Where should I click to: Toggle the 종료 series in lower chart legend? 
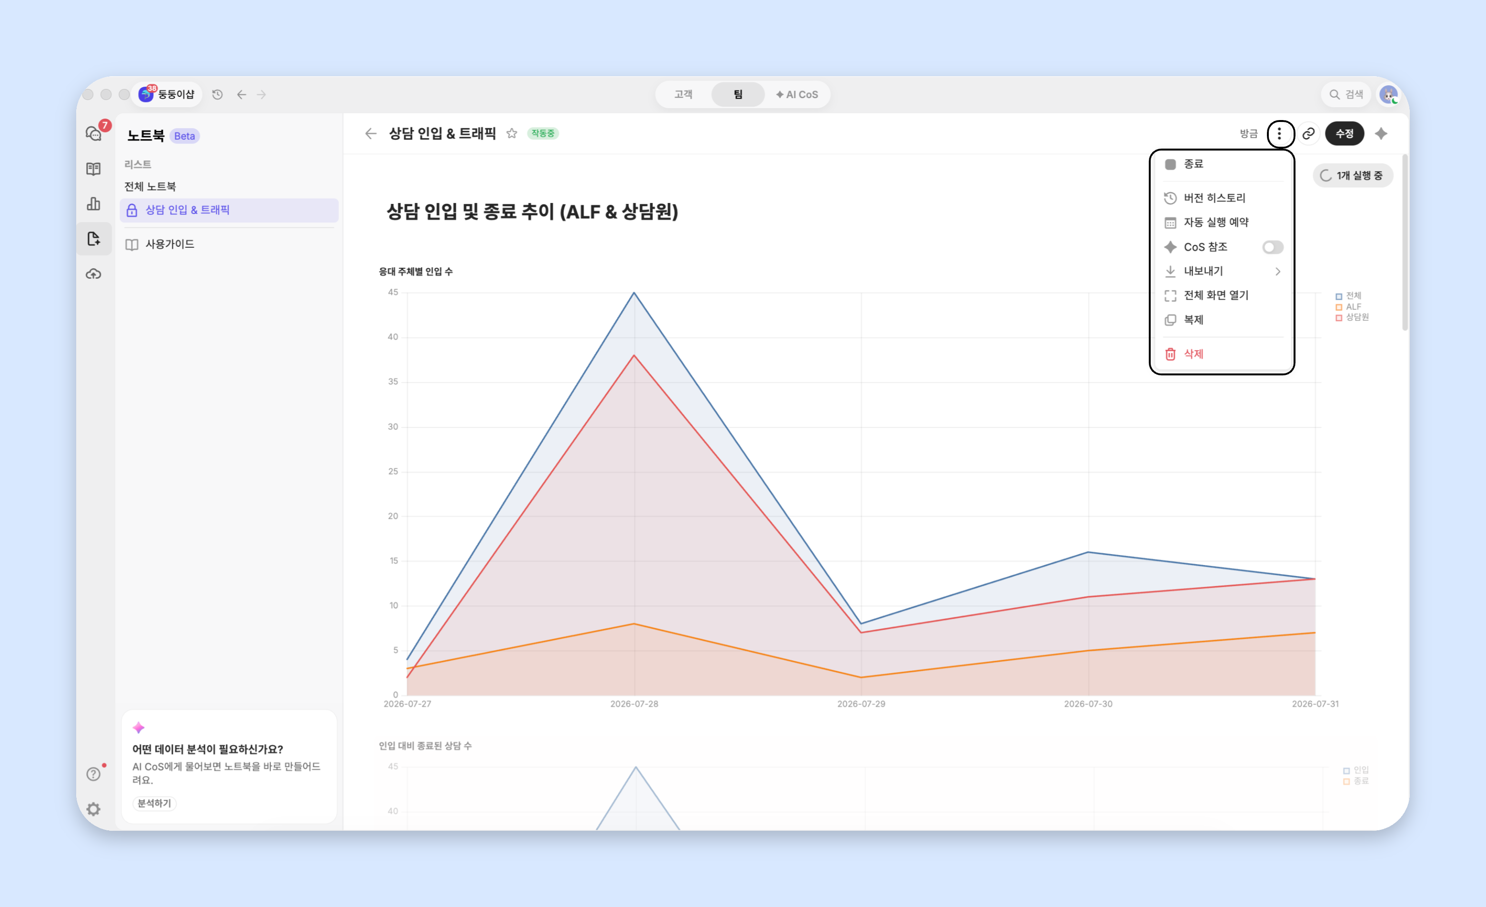(x=1355, y=781)
